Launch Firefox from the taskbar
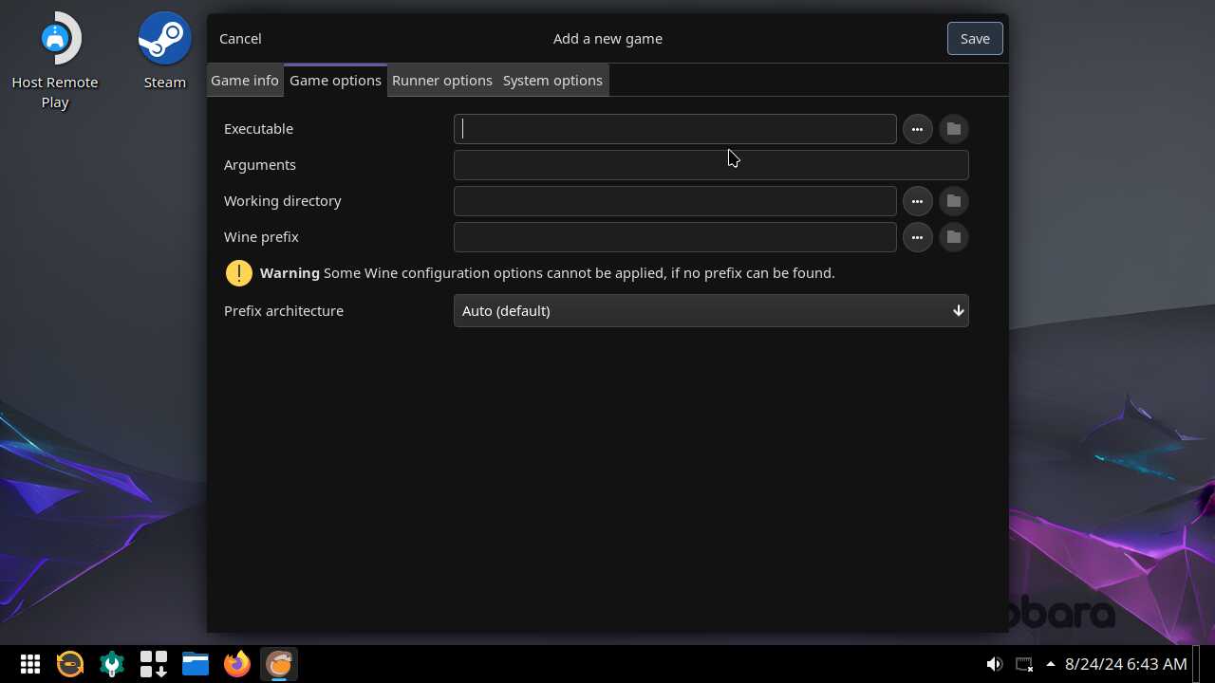 coord(237,664)
